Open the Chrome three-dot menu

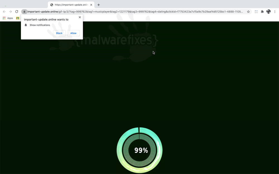point(275,12)
